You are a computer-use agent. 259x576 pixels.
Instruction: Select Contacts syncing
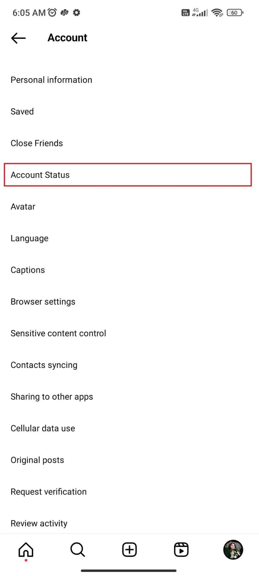coord(129,365)
